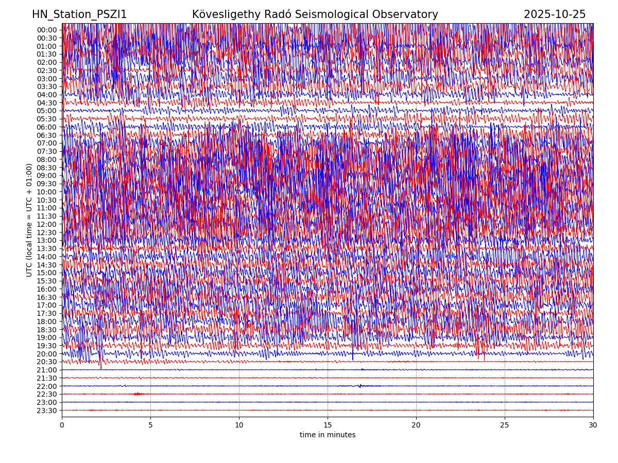Select the 22:00 row time label
This screenshot has width=618, height=463.
46,386
